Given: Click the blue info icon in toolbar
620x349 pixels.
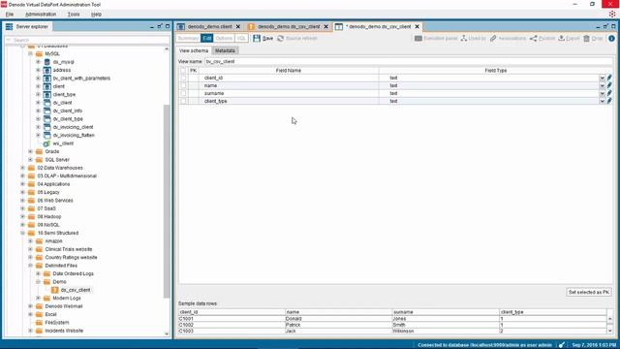Looking at the screenshot, I should click(611, 39).
